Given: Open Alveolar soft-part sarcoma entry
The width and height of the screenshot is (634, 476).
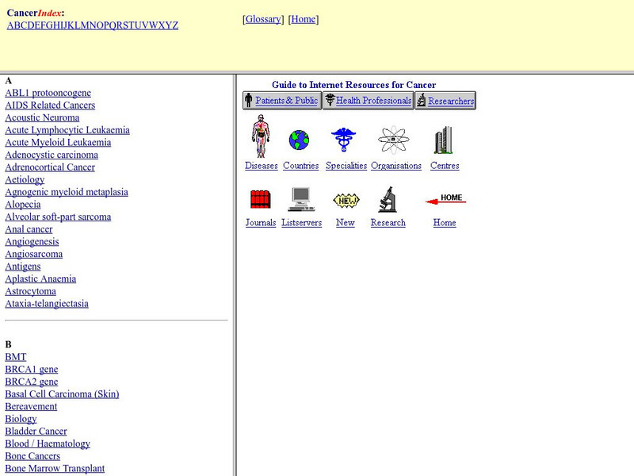Looking at the screenshot, I should (x=58, y=217).
